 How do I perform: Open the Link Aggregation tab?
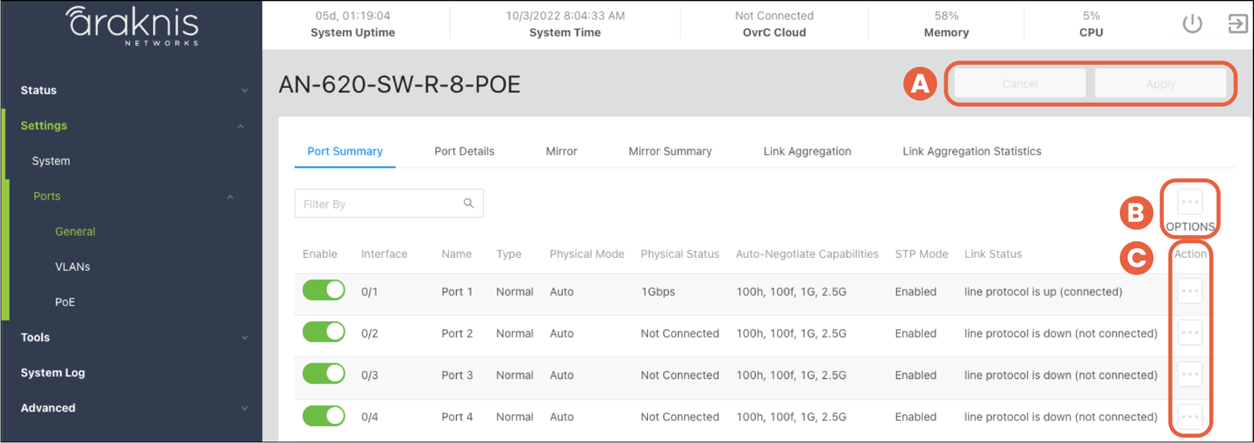click(807, 151)
